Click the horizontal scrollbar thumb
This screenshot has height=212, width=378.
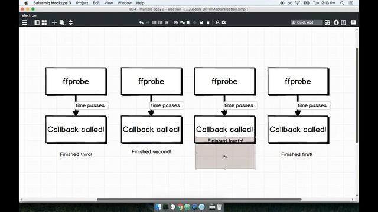click(x=199, y=200)
